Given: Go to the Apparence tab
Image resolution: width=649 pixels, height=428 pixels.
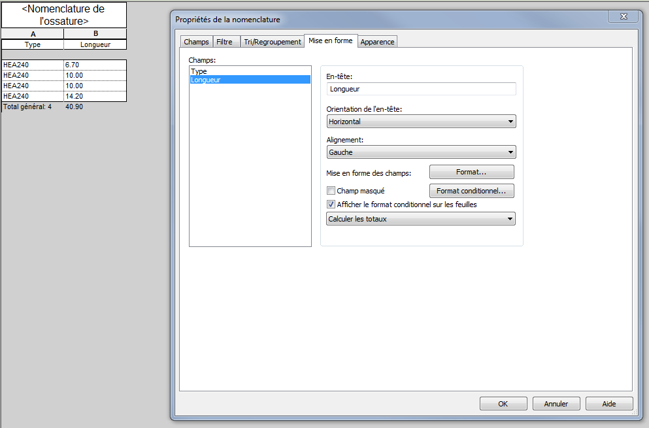Looking at the screenshot, I should pos(377,42).
